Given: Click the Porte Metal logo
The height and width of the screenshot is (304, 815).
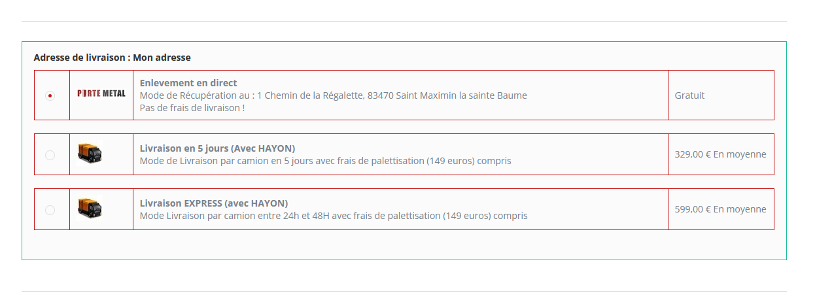Looking at the screenshot, I should (101, 93).
